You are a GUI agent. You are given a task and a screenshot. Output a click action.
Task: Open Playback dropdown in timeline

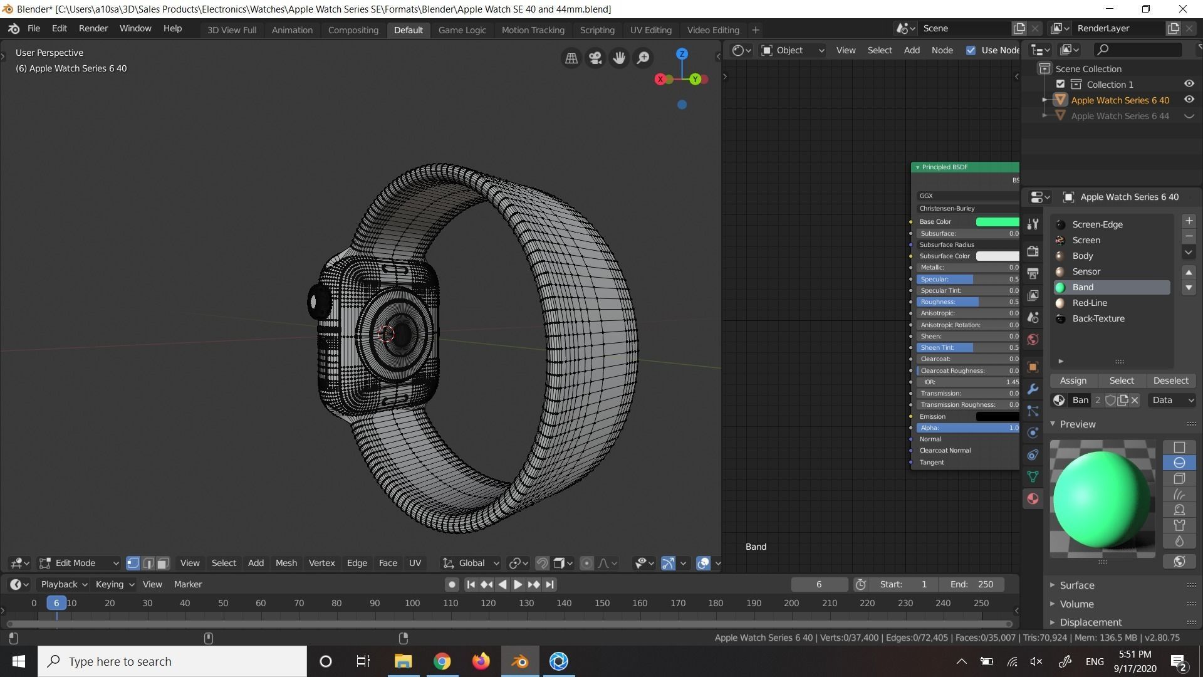click(64, 584)
